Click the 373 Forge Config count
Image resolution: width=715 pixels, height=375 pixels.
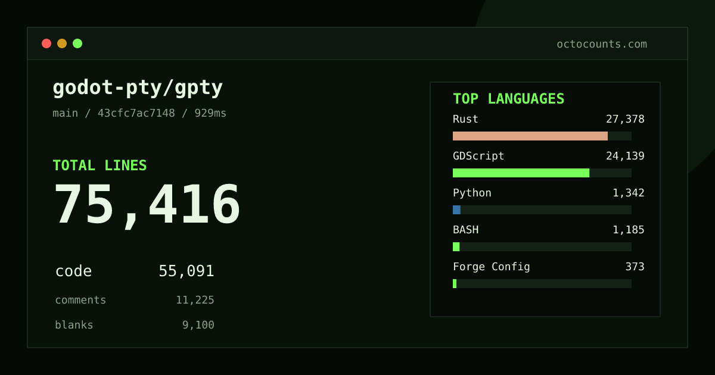coord(635,267)
